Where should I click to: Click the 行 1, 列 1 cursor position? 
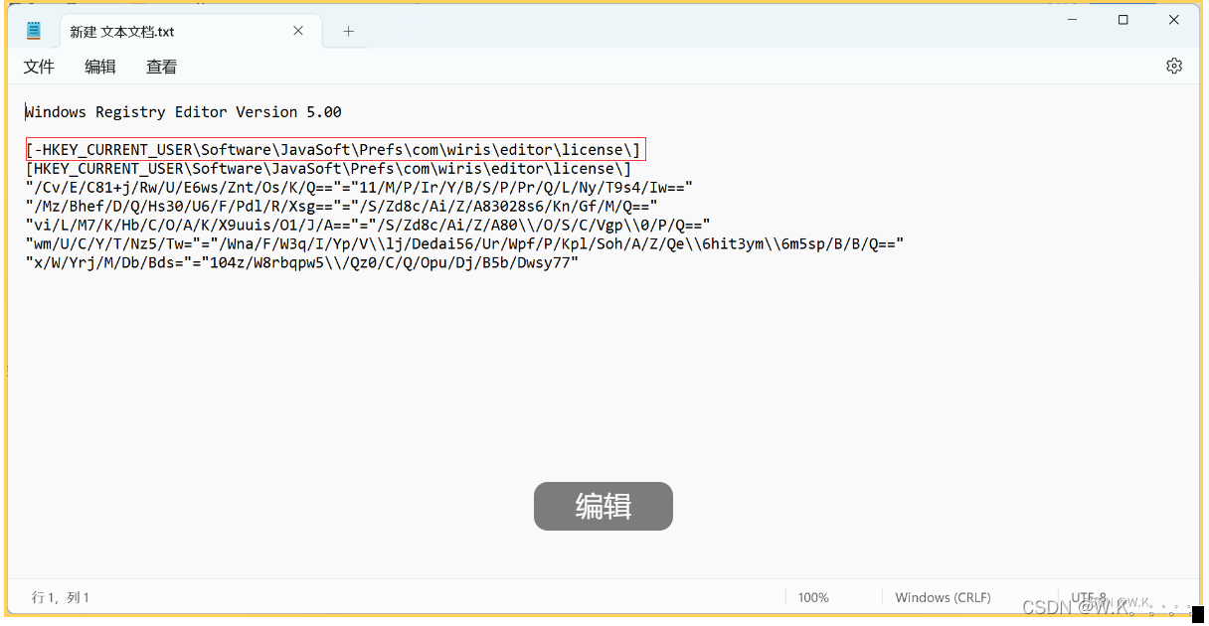[x=61, y=597]
